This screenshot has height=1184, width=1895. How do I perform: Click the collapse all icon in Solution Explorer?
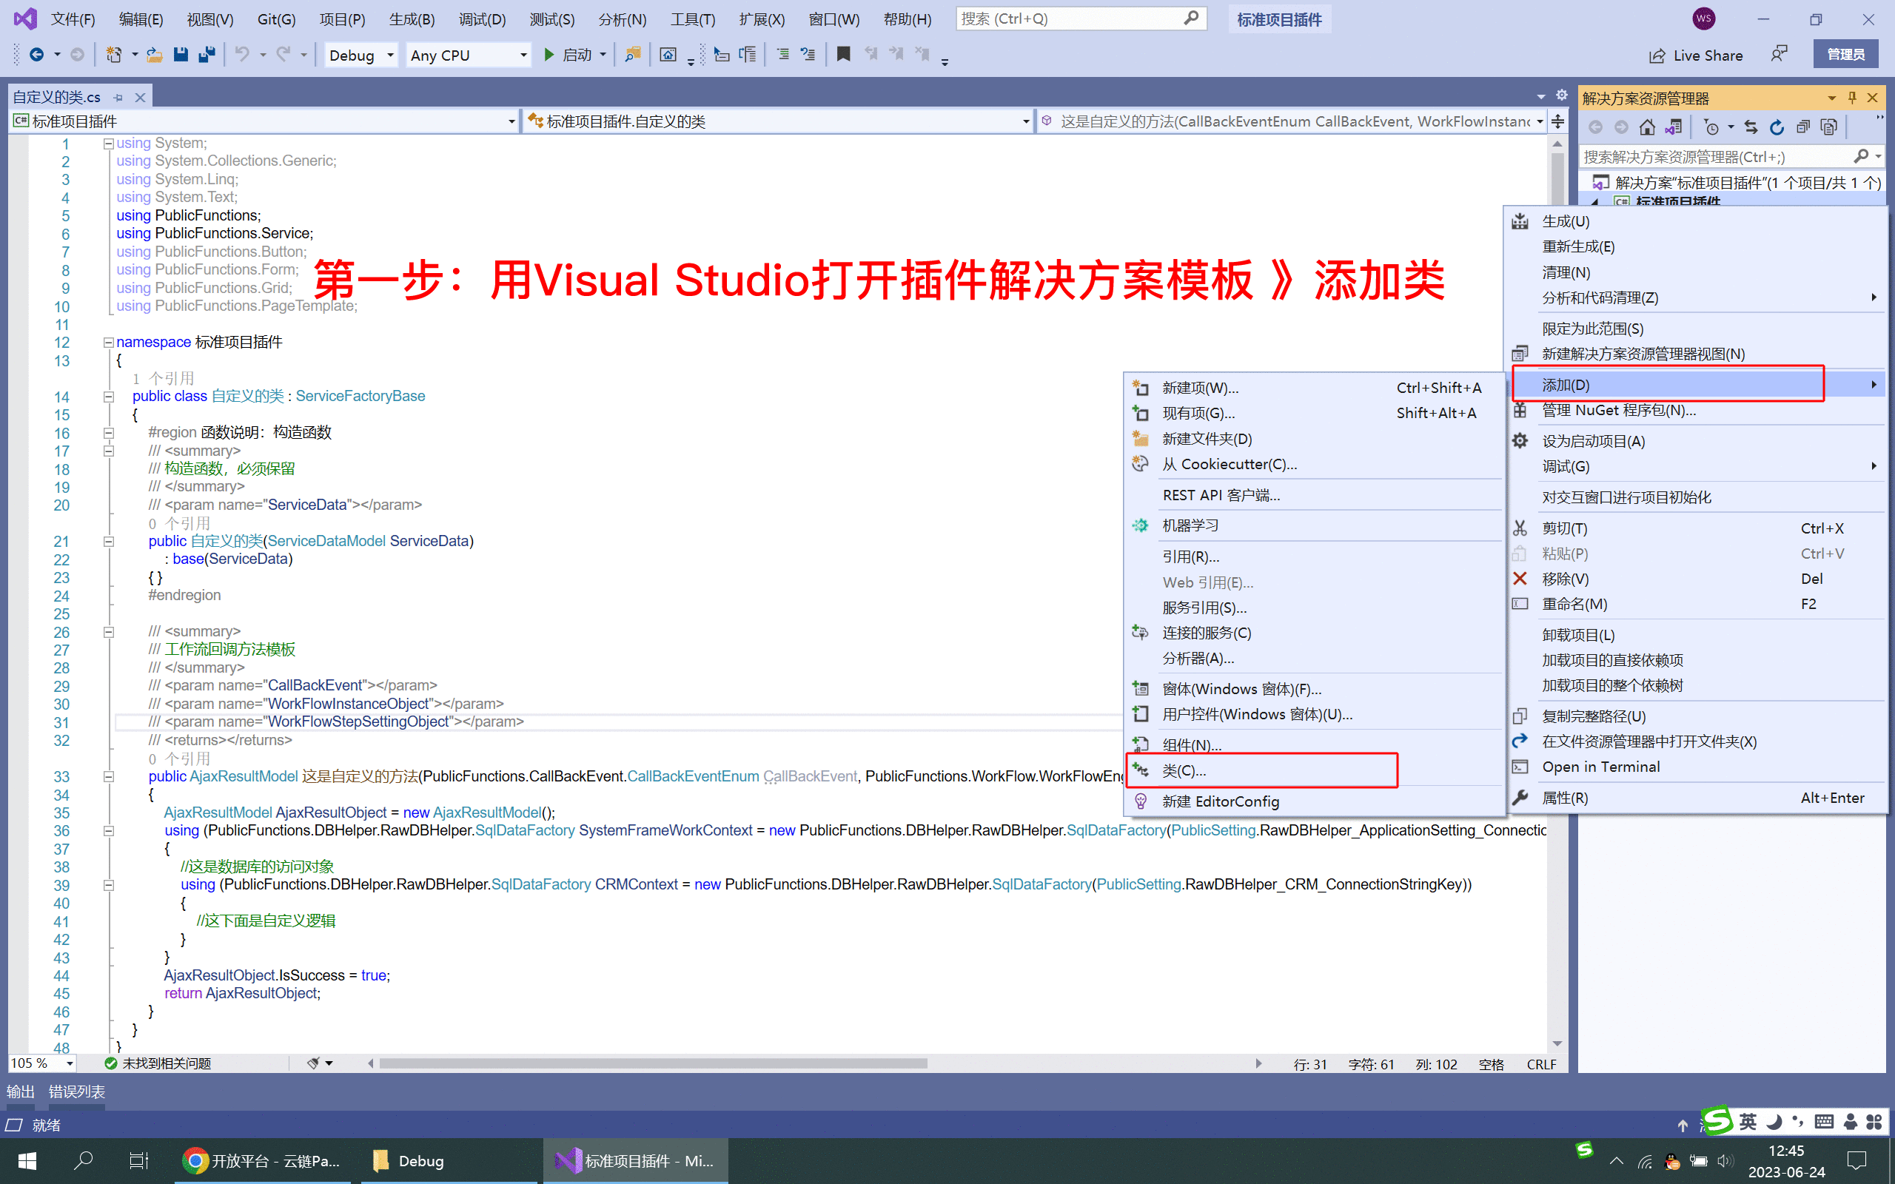(1802, 127)
